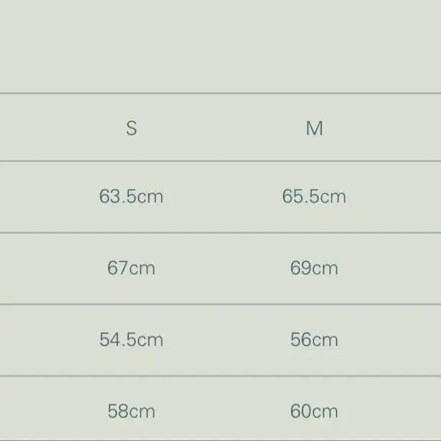Screen dimensions: 441x441
Task: Click the 69cm value
Action: 314,268
